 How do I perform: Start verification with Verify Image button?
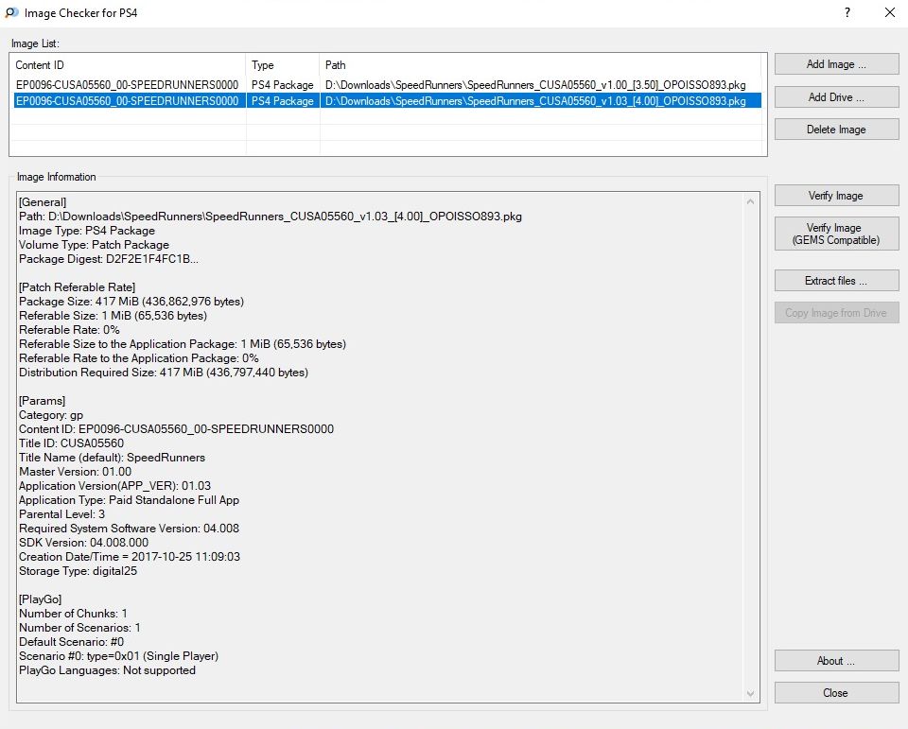(836, 196)
